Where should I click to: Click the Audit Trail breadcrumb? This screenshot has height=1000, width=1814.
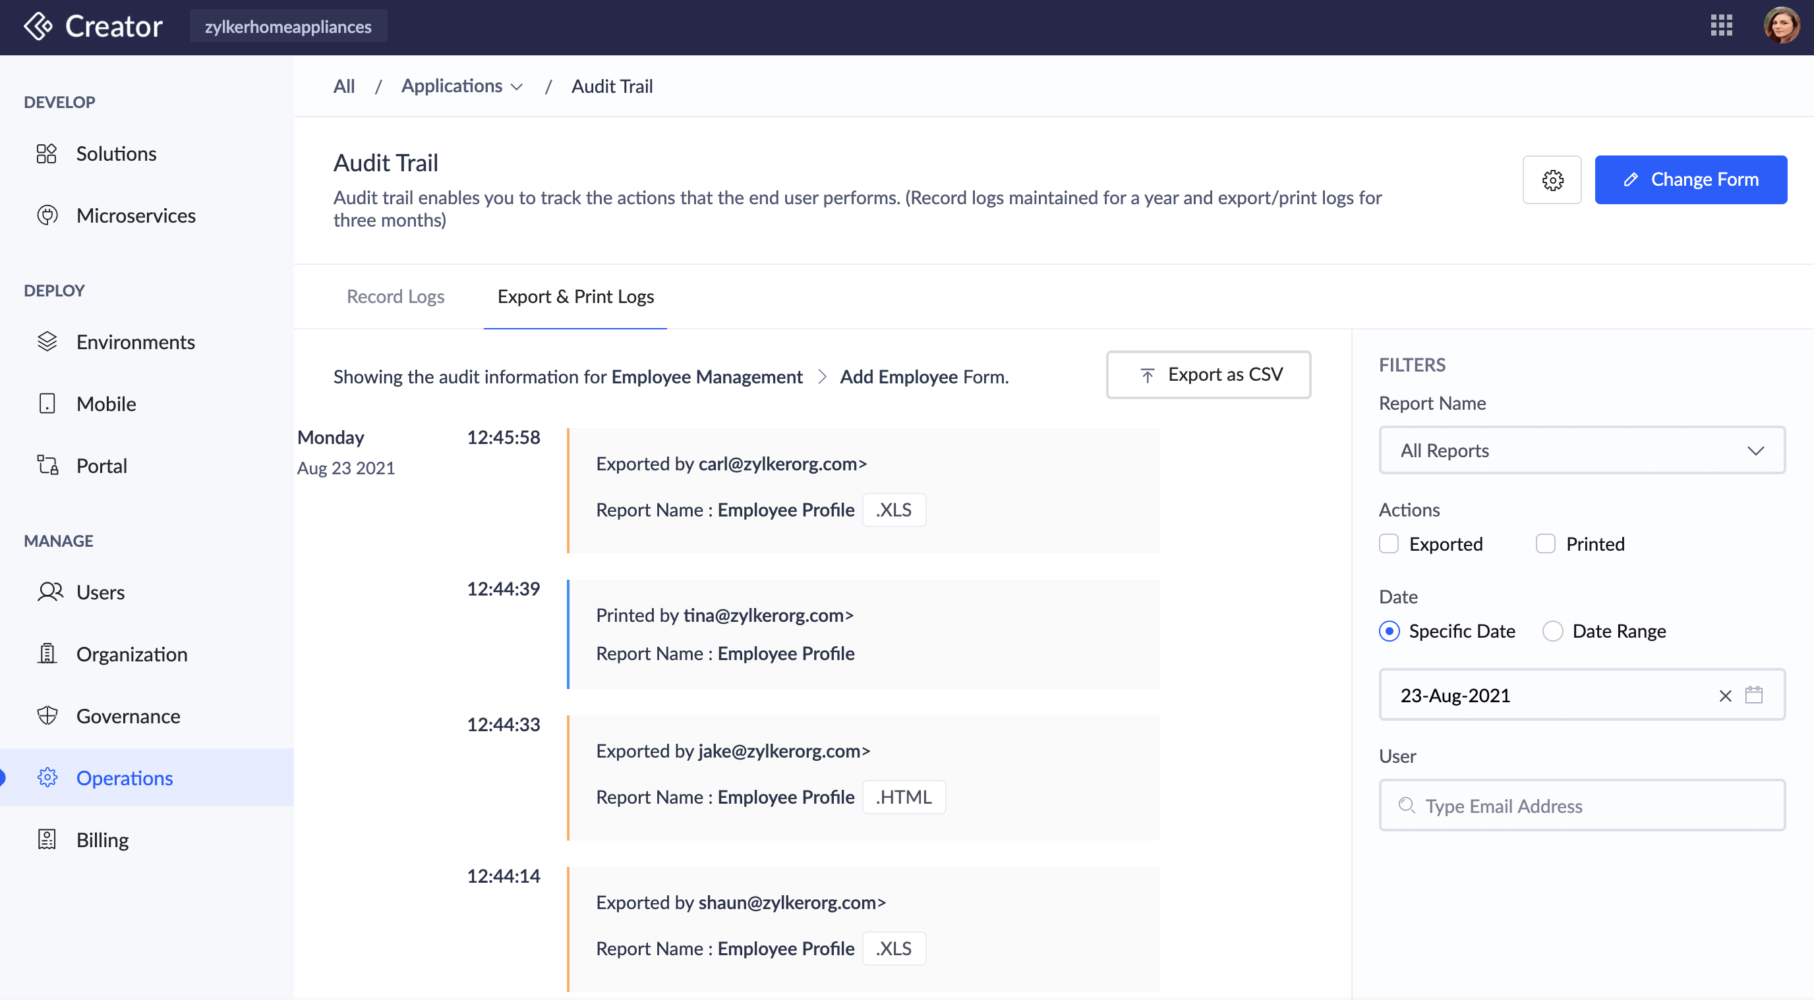[x=612, y=86]
